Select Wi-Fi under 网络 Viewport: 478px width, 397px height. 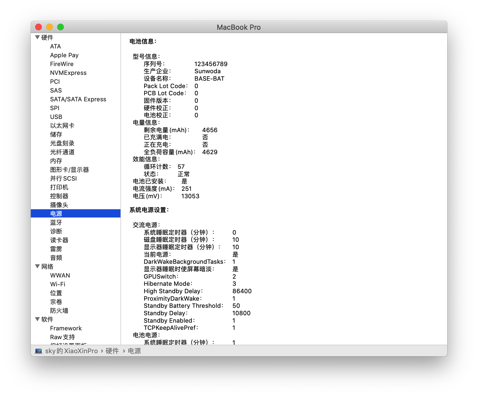58,284
